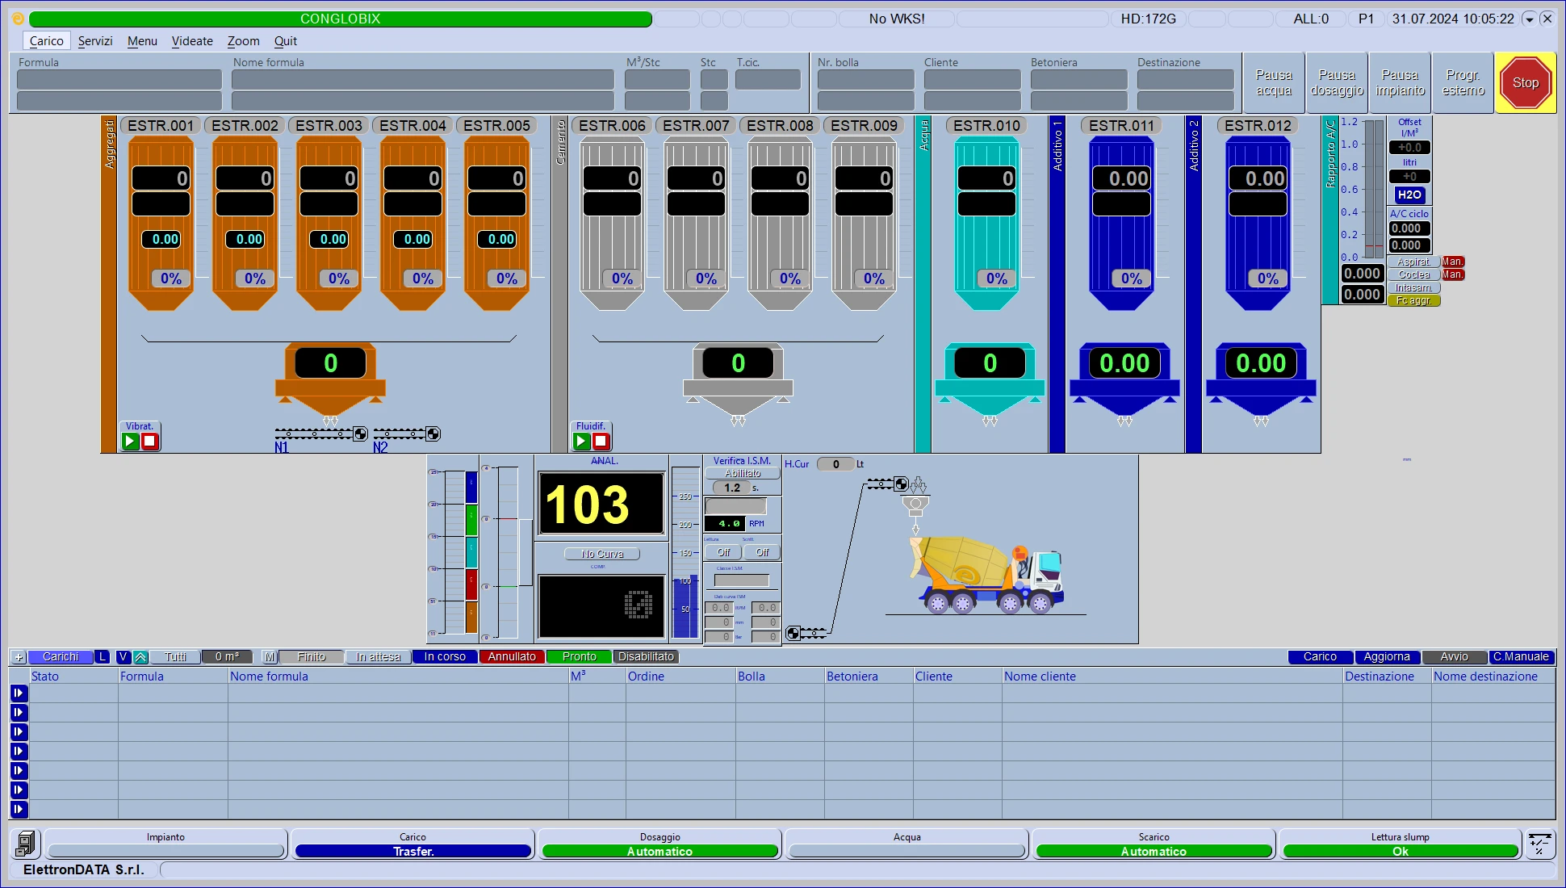Click the N1 conveyor belt icon
Image resolution: width=1566 pixels, height=888 pixels.
[x=320, y=434]
